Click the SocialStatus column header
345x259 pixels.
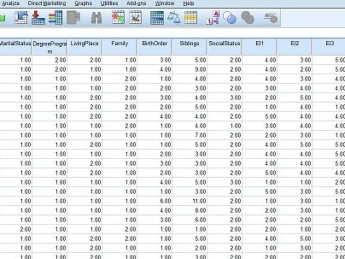point(224,44)
